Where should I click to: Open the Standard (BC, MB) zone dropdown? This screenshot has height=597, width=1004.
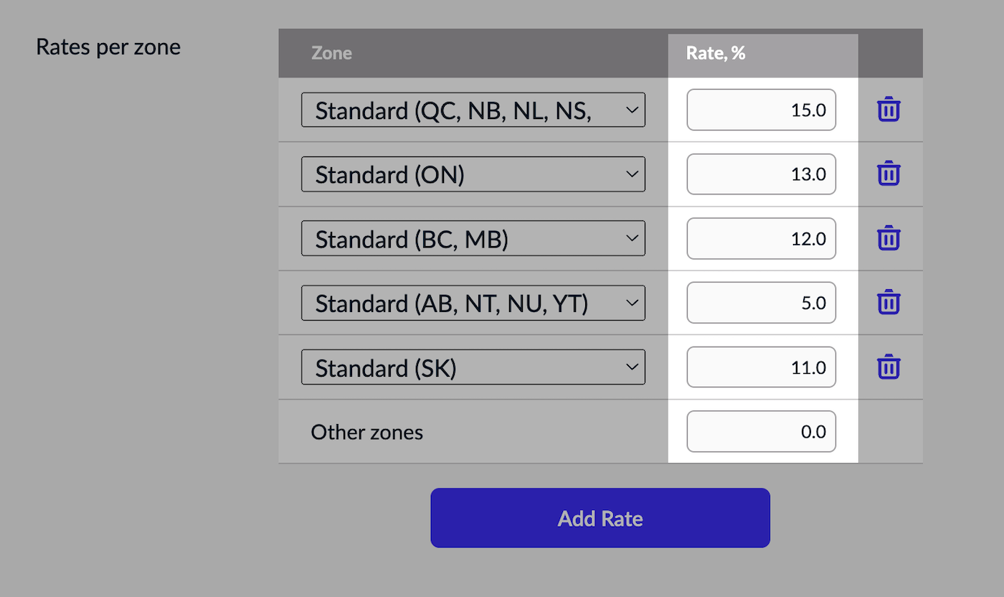[473, 238]
